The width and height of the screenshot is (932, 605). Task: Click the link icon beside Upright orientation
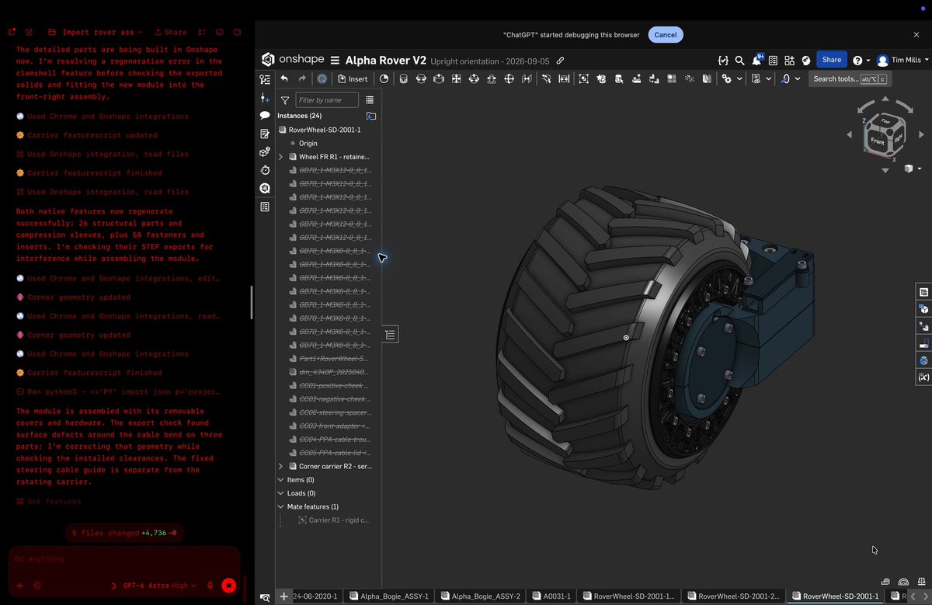[x=560, y=61]
